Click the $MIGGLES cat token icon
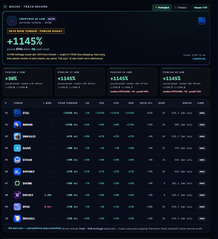 coord(17,136)
